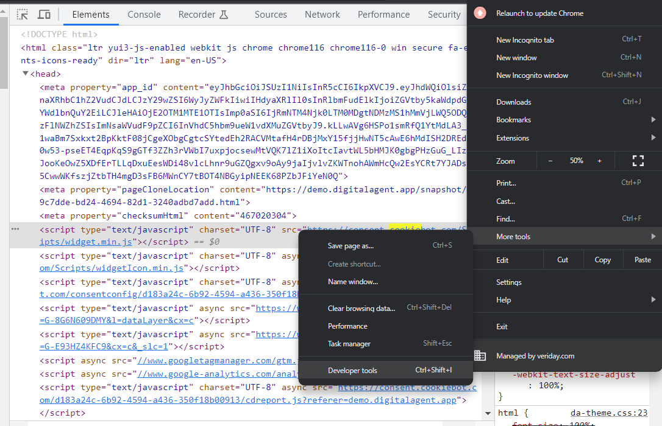The width and height of the screenshot is (662, 426).
Task: Decrease zoom with the minus button
Action: (550, 161)
